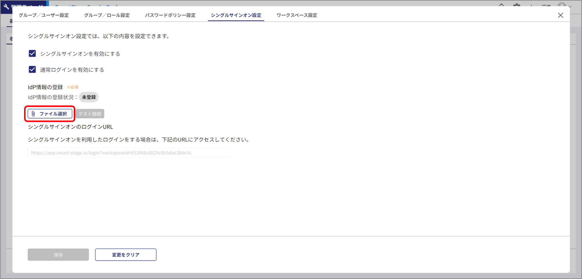Click the SSO login URL field
This screenshot has height=279, width=582.
[129, 153]
